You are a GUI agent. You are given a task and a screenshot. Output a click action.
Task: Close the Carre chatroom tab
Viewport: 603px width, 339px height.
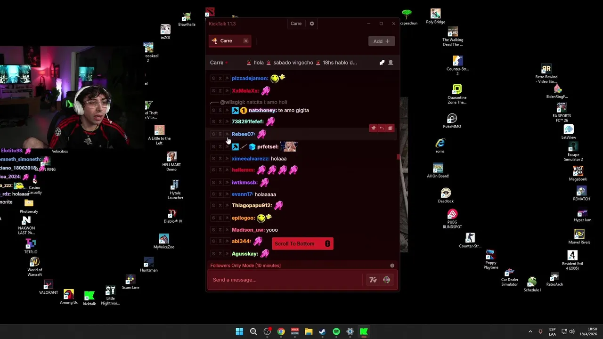245,41
